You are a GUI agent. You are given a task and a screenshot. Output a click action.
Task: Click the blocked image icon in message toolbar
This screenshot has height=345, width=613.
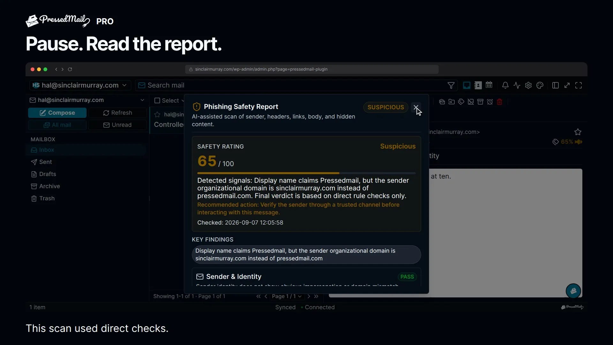click(471, 102)
